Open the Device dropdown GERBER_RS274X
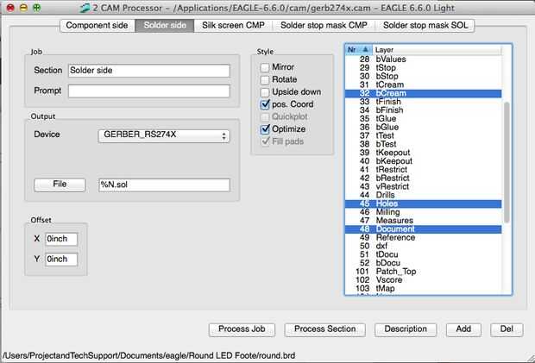Screen dimensions: 535x363 164,135
